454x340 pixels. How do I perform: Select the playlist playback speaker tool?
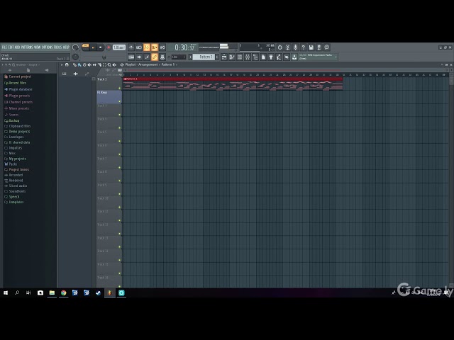(x=114, y=64)
